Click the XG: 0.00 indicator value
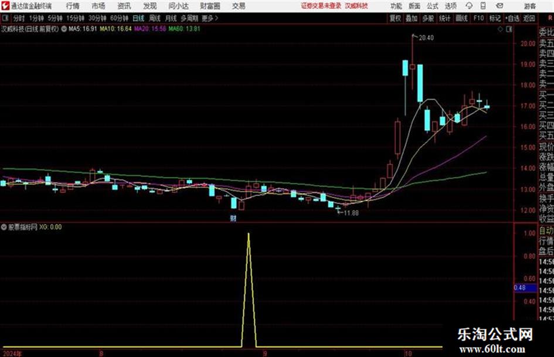Image resolution: width=554 pixels, height=357 pixels. pyautogui.click(x=50, y=227)
